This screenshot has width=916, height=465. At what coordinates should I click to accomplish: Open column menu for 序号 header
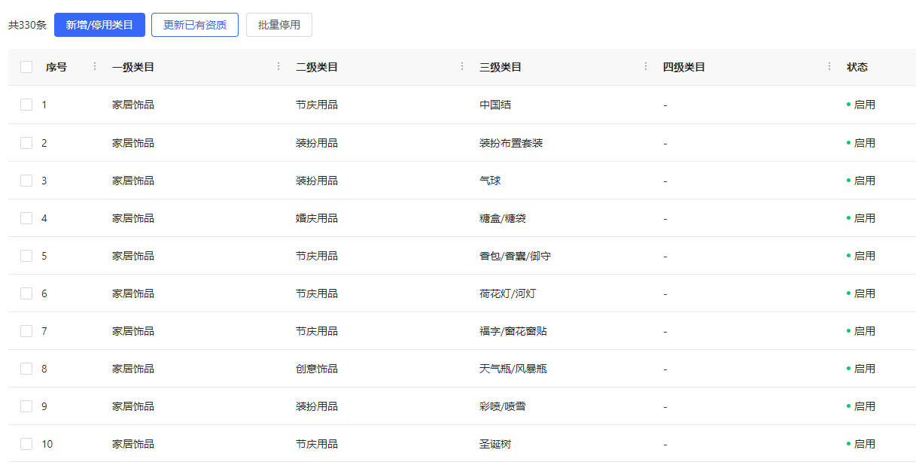click(95, 66)
